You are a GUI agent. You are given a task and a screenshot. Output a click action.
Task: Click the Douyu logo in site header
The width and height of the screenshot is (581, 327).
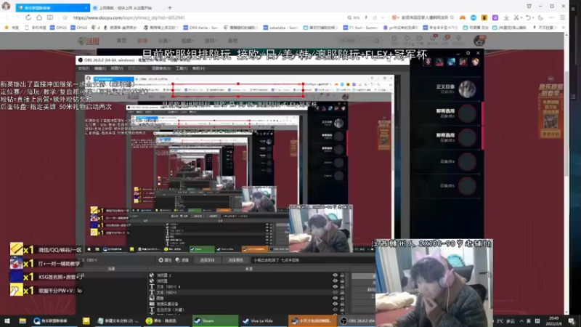(x=88, y=41)
